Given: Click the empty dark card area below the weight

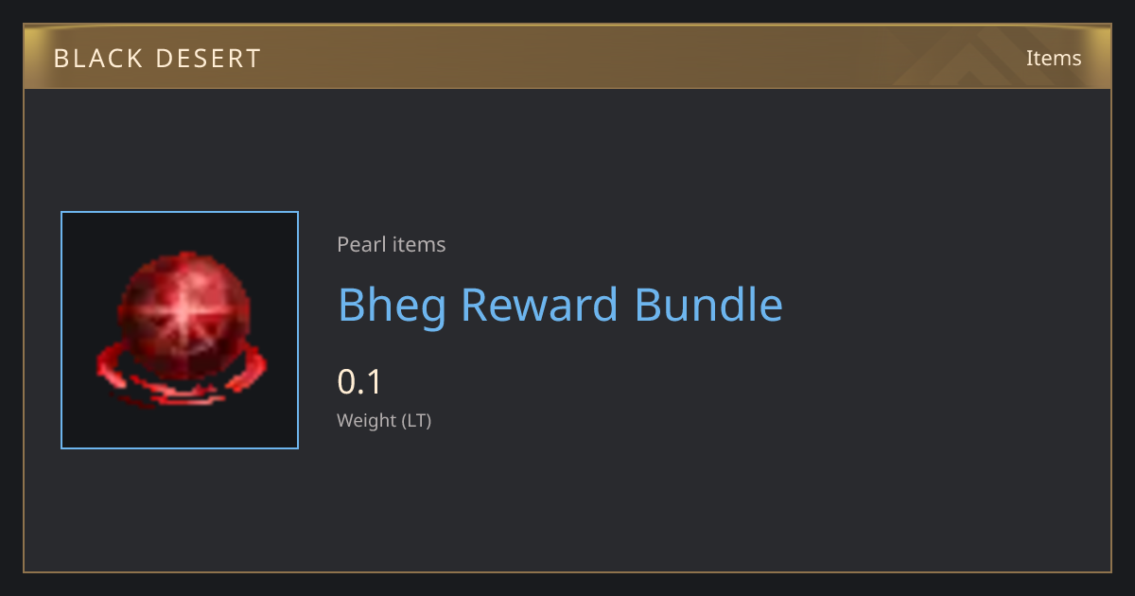Looking at the screenshot, I should [662, 501].
